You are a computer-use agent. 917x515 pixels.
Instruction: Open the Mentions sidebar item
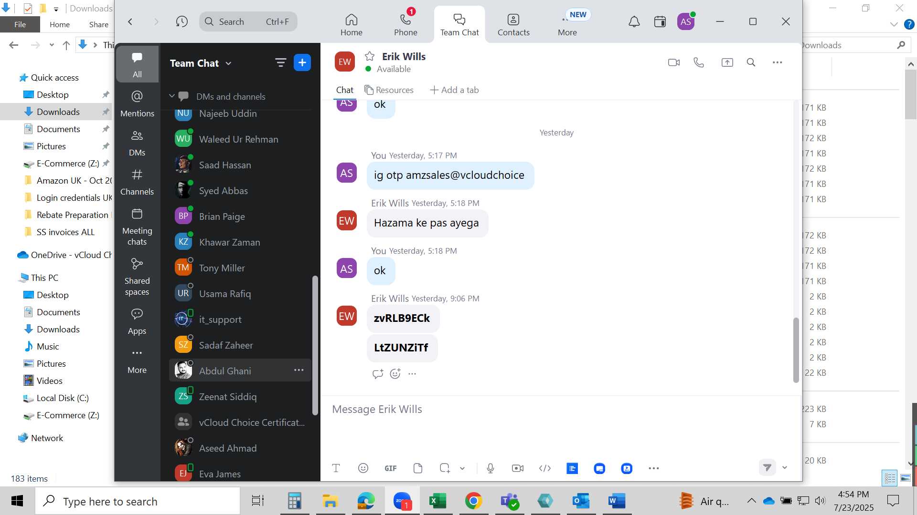coord(137,103)
